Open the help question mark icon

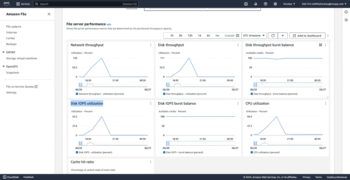[266, 4]
